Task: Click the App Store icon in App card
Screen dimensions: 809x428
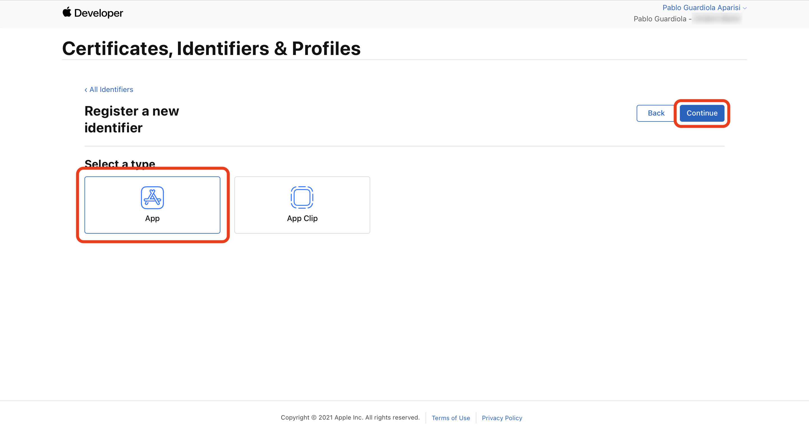Action: pos(152,197)
